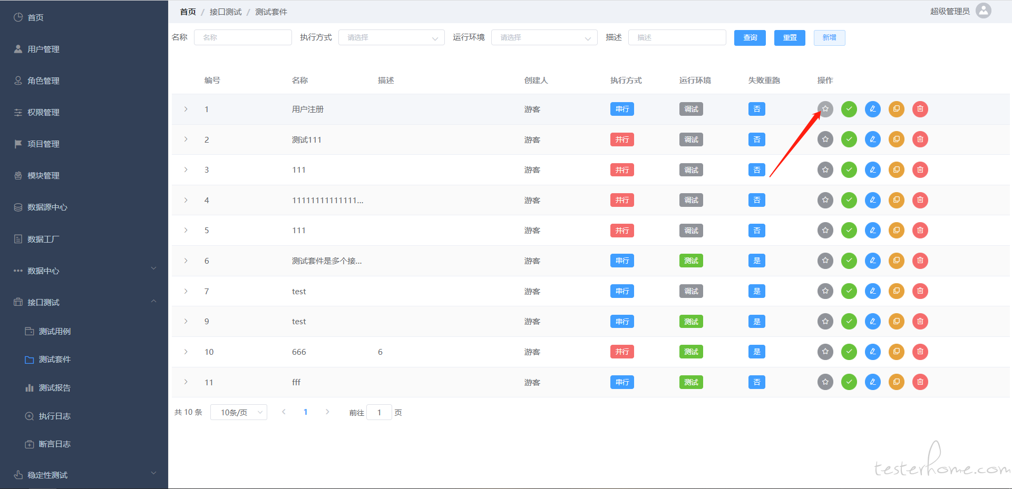Click the blue edit icon for suite fff
Screen dimensions: 1012x489
point(872,382)
